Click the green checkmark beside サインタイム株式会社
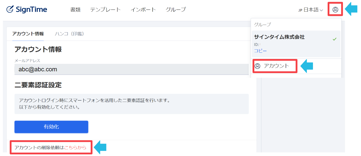 click(x=334, y=39)
